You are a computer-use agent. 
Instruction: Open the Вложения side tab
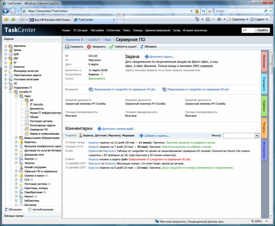coord(264,62)
